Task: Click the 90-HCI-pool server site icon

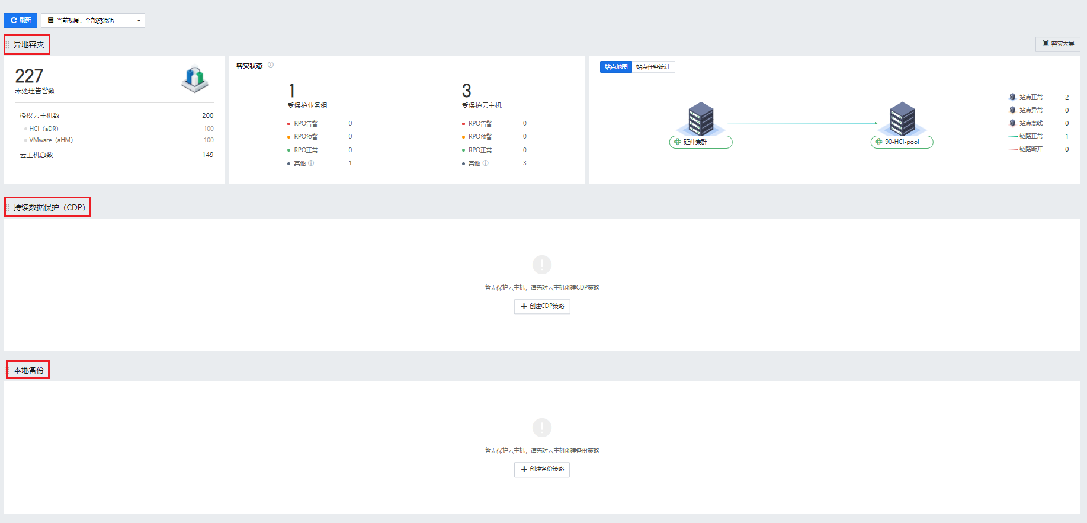Action: (x=902, y=118)
